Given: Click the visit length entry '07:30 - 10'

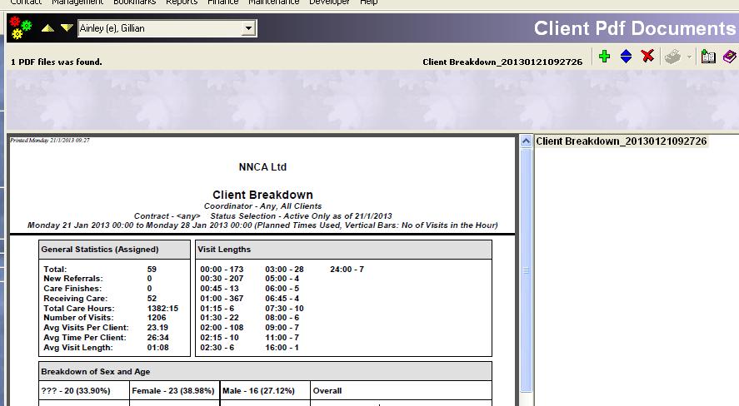Looking at the screenshot, I should (x=284, y=308).
